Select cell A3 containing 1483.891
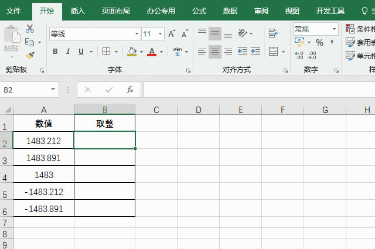The image size is (375, 249). click(x=43, y=158)
